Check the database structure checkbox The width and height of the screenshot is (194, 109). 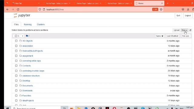(x=16, y=76)
